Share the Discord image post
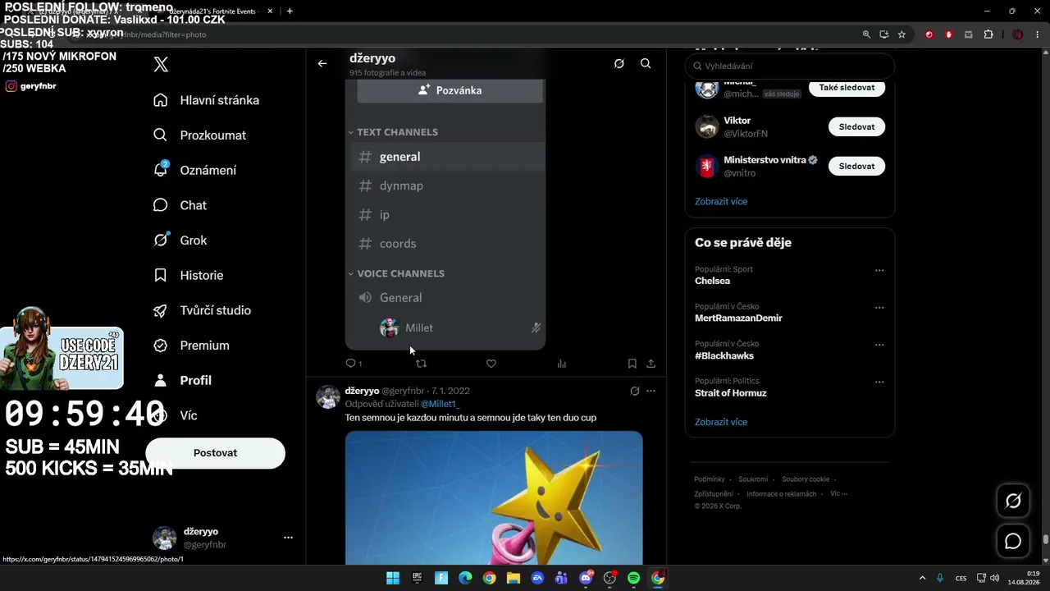Viewport: 1050px width, 591px height. point(651,364)
